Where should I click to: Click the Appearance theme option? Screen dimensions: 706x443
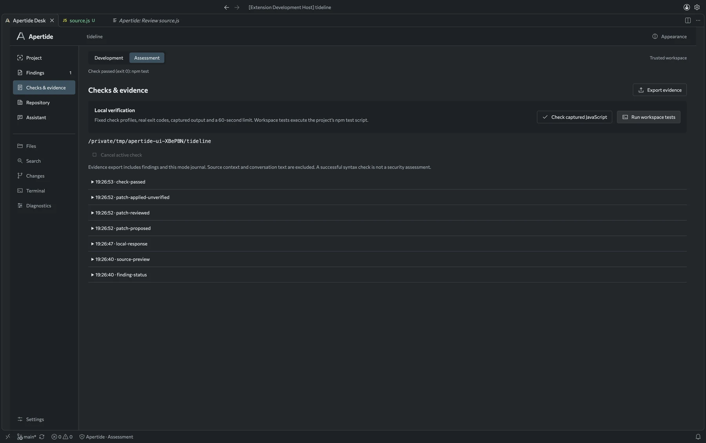(670, 36)
